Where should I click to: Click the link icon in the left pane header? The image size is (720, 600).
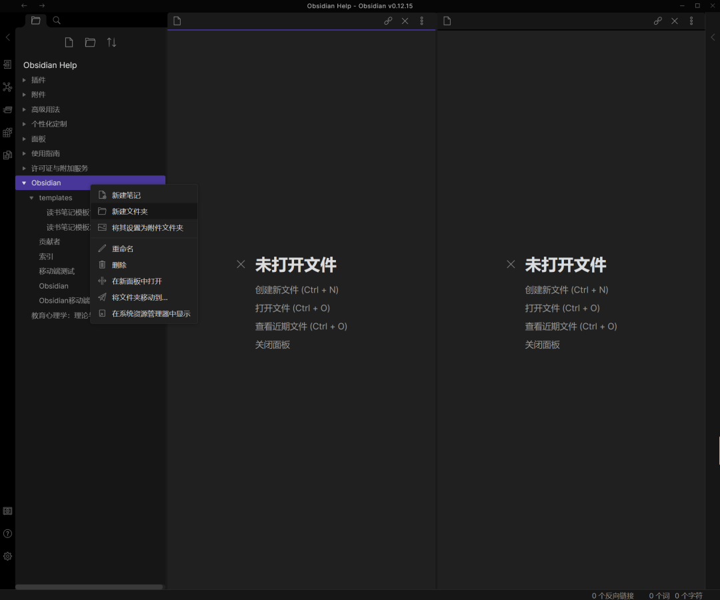click(x=388, y=21)
